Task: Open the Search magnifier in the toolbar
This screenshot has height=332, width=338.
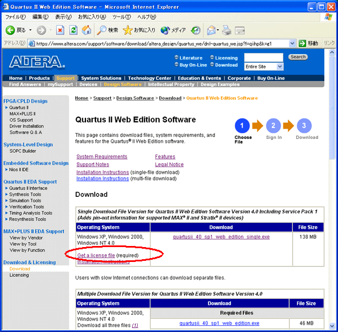Action: click(102, 30)
